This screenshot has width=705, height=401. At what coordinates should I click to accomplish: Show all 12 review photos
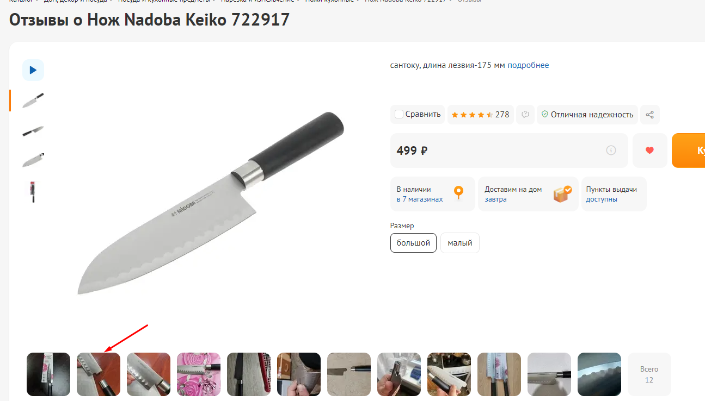click(x=649, y=374)
